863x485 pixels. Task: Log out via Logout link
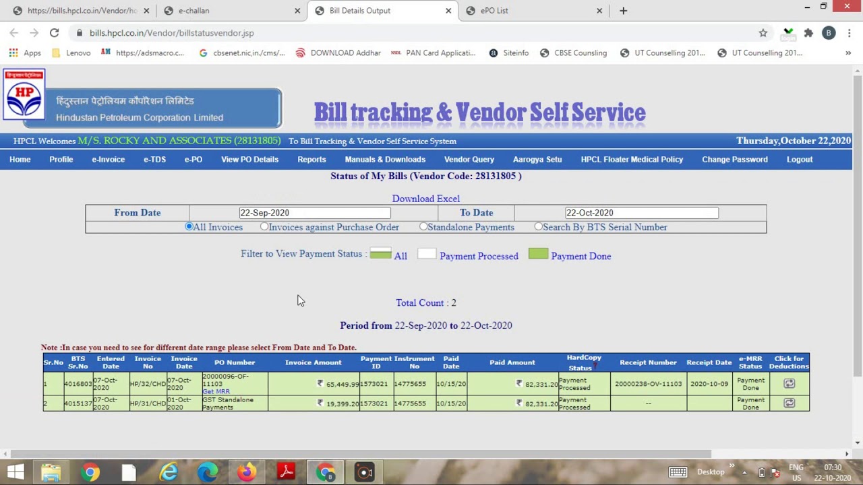coord(800,160)
